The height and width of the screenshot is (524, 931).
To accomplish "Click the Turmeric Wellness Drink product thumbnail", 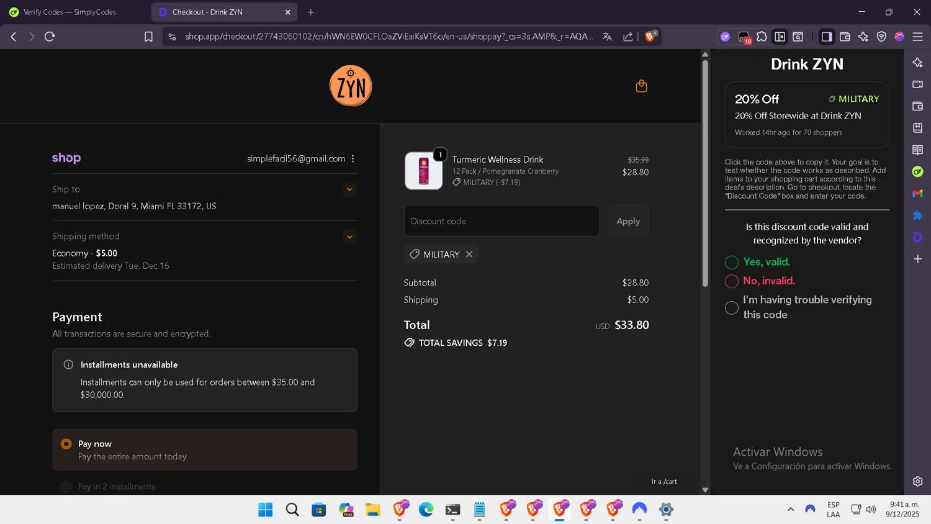I will click(423, 171).
